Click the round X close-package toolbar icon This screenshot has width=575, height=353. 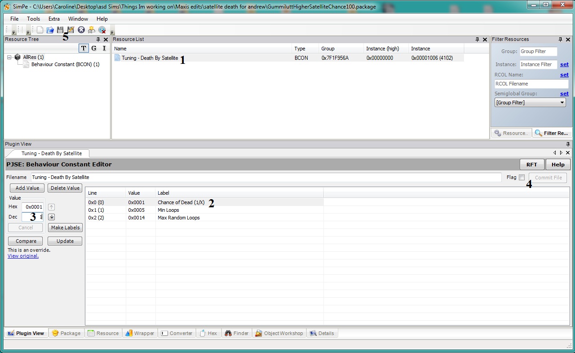click(x=81, y=30)
